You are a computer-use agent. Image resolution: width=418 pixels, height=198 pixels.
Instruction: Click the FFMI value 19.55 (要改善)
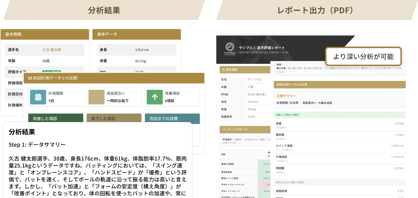point(256,94)
